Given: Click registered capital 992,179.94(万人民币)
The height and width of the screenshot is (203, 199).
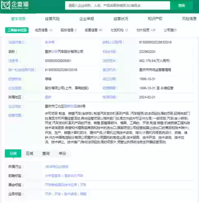Looking at the screenshot, I should [x=155, y=61].
